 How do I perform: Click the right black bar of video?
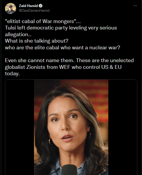[x=123, y=127]
